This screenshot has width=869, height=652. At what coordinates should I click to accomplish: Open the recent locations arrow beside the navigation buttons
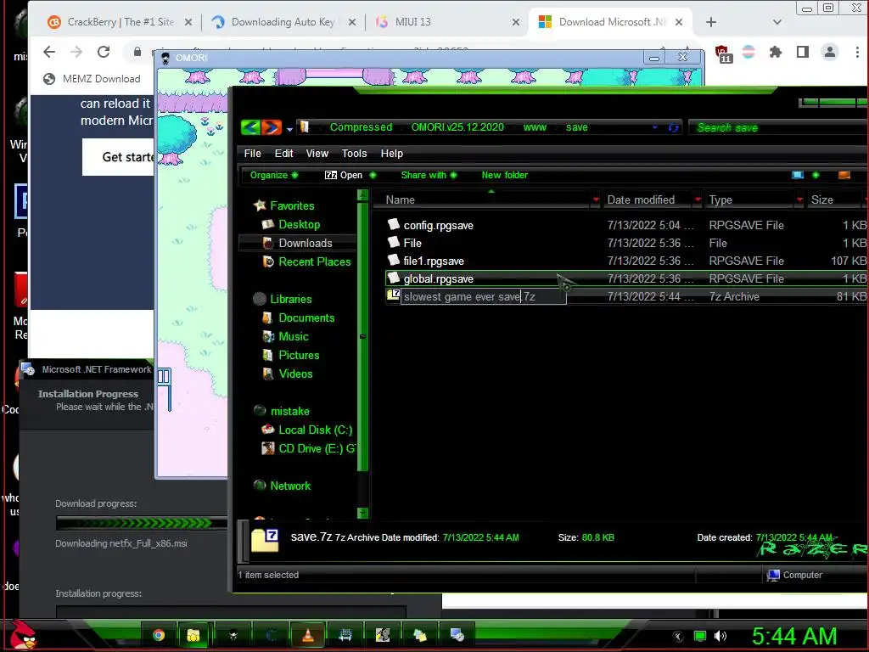pyautogui.click(x=289, y=129)
